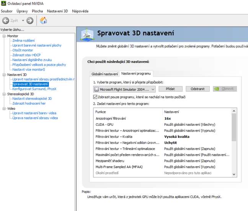Click the 16x setting value
248x211 pixels.
tap(168, 119)
